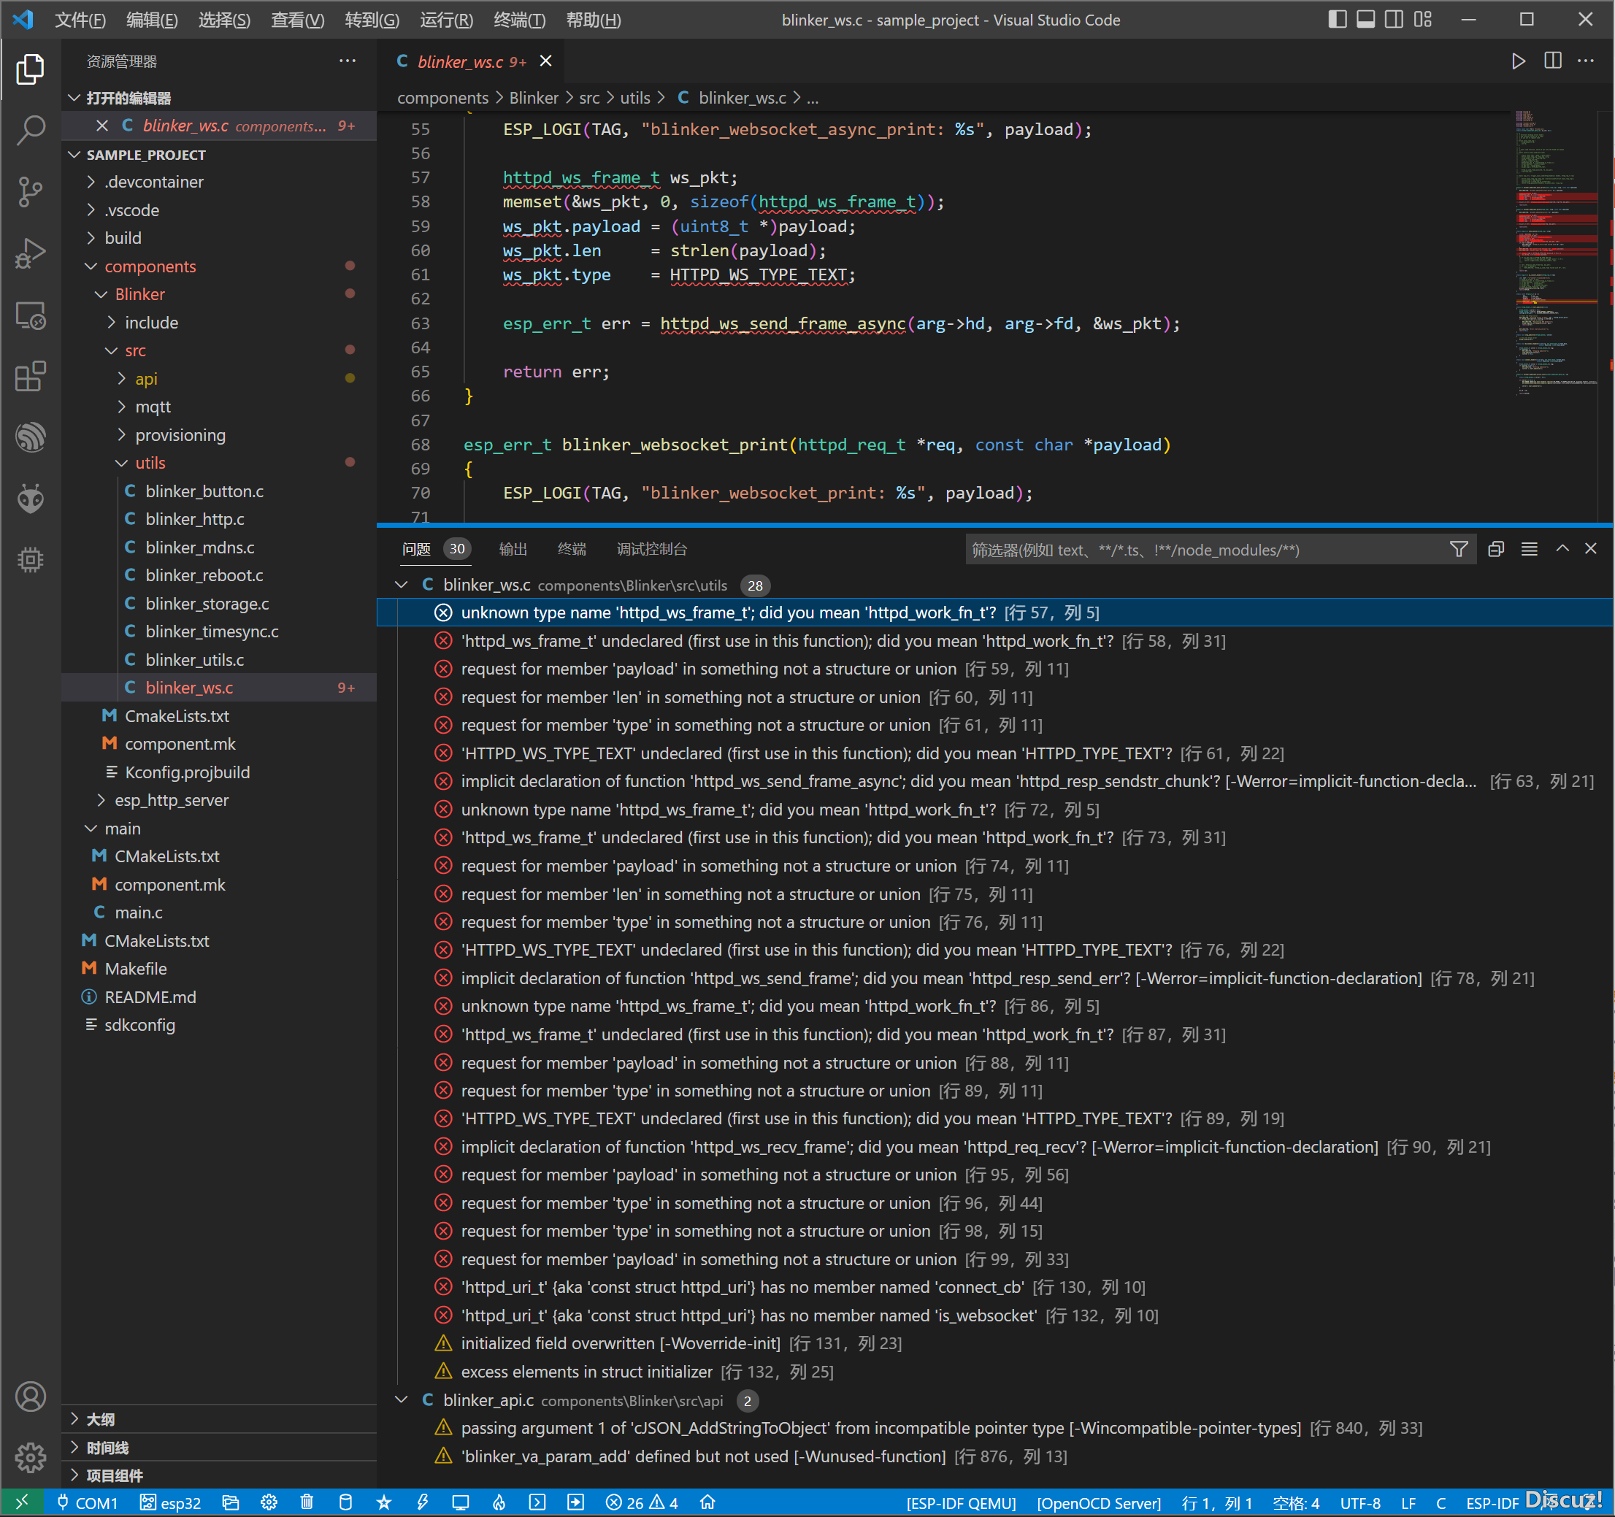Open the Remote Explorer view
1615x1517 pixels.
tap(30, 315)
